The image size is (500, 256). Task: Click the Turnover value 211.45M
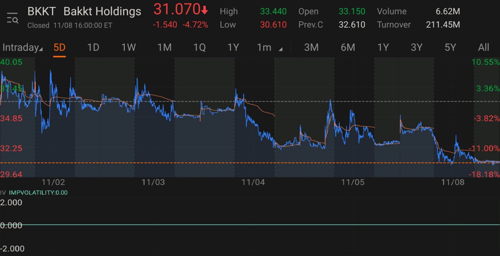click(443, 25)
